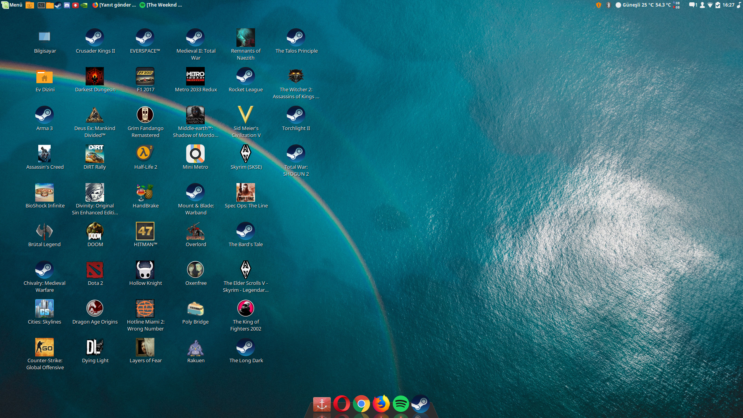The height and width of the screenshot is (418, 743).
Task: Open the Wi-Fi network applet
Action: click(710, 5)
